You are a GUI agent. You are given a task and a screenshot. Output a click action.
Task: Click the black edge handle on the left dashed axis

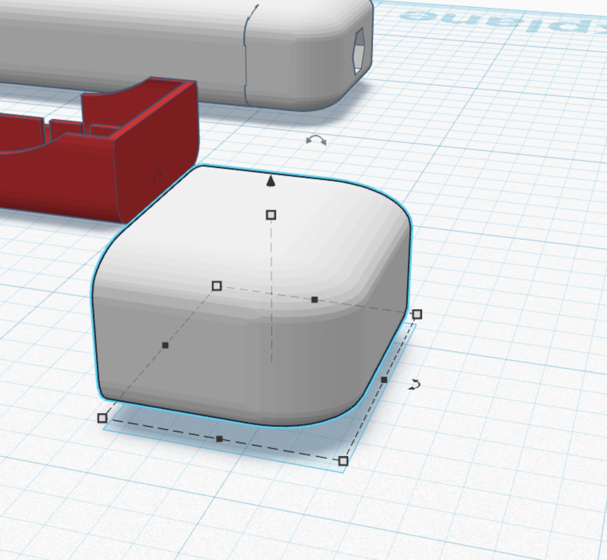tap(165, 345)
